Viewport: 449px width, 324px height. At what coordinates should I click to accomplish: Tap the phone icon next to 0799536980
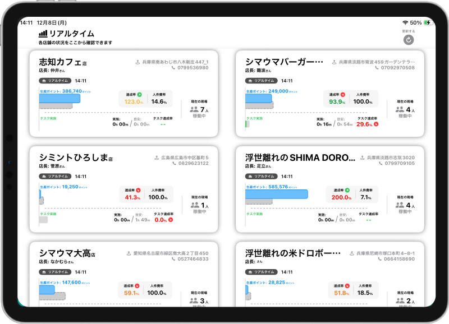173,68
